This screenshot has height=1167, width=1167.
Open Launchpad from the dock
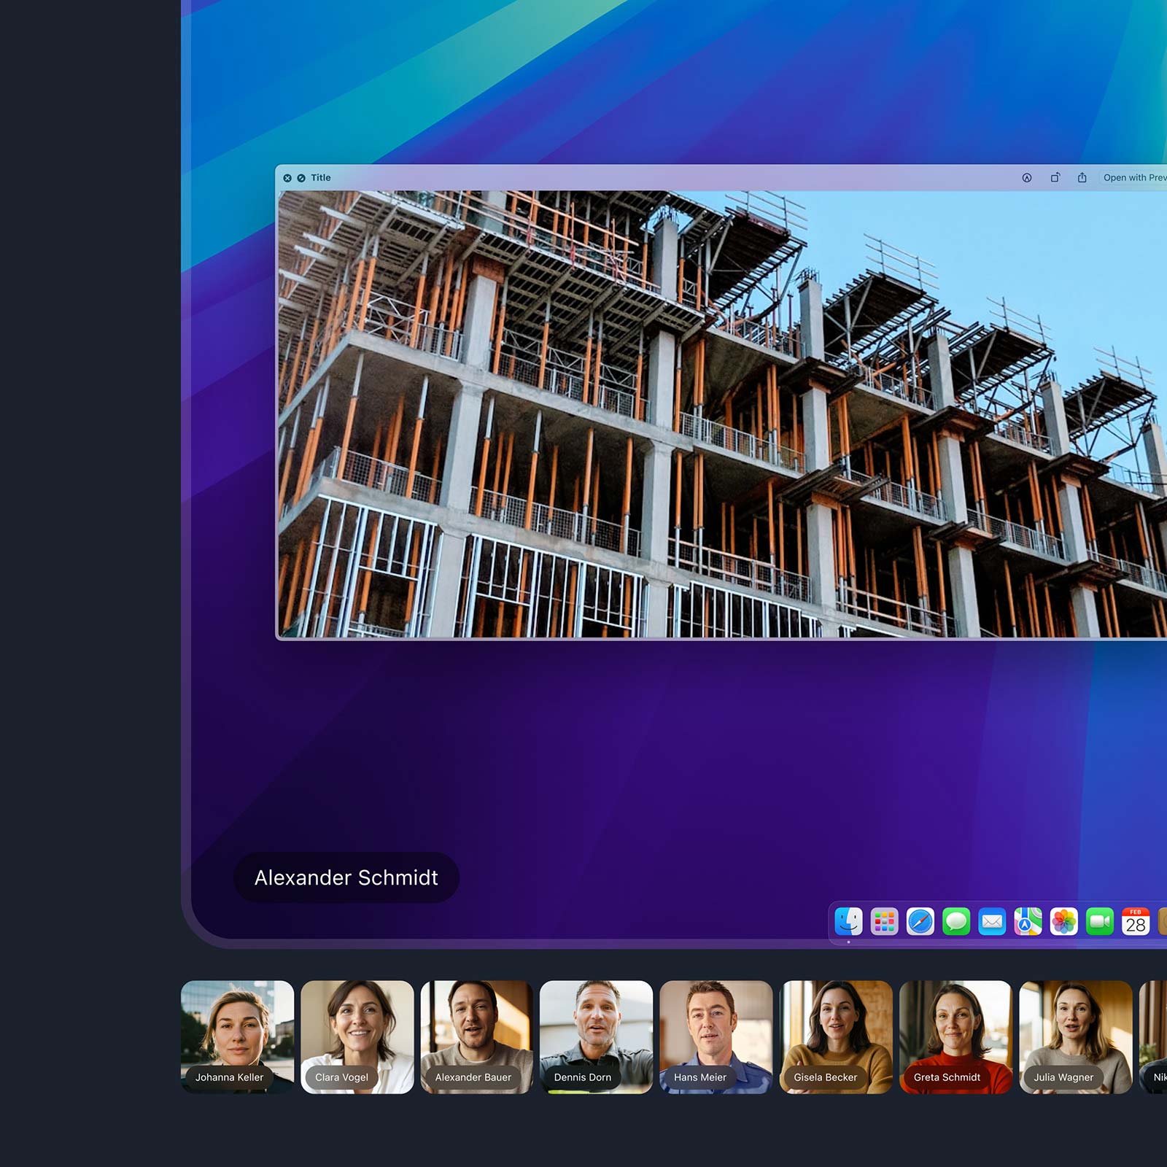(x=884, y=922)
